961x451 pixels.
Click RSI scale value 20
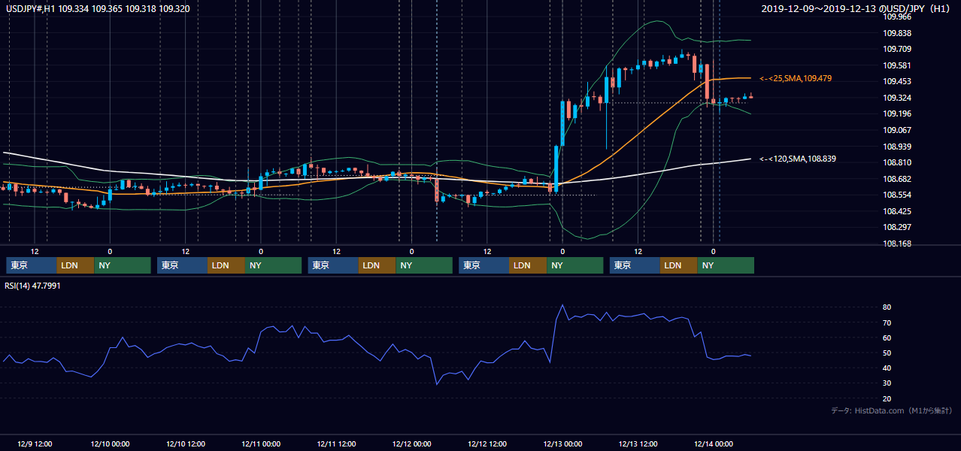(887, 398)
